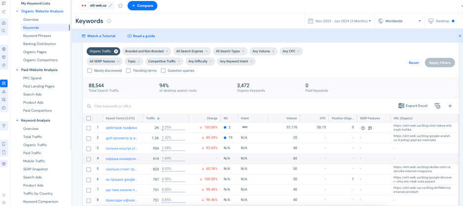The width and height of the screenshot is (463, 206).
Task: Remove the Organic Traffic filter chip via its X
Action: click(116, 51)
